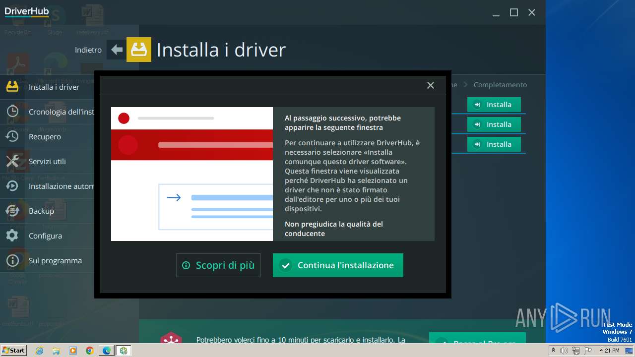This screenshot has height=357, width=635.
Task: Show hidden tray icons arrow
Action: tap(553, 351)
